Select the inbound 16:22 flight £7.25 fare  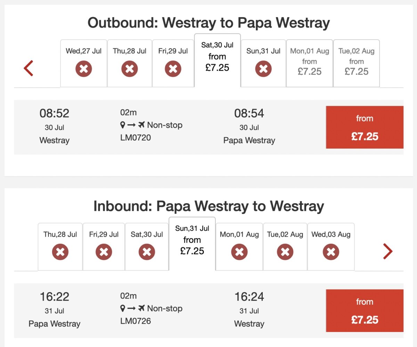click(x=365, y=311)
